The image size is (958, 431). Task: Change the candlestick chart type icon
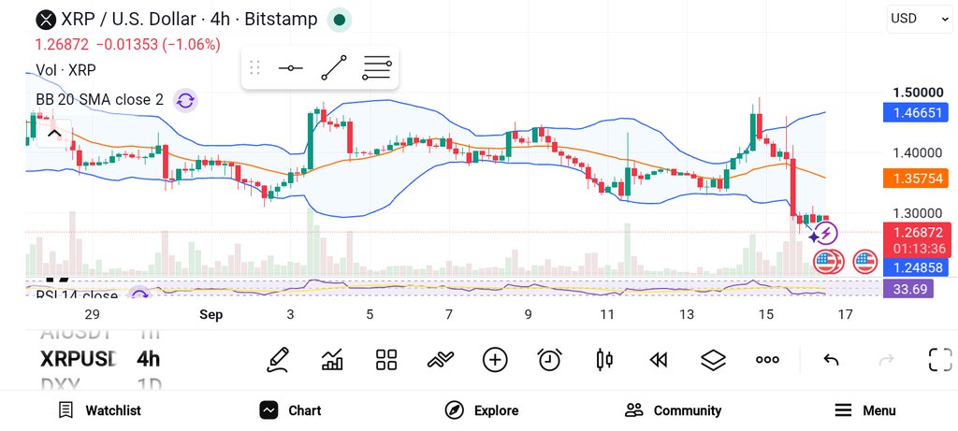pos(603,360)
